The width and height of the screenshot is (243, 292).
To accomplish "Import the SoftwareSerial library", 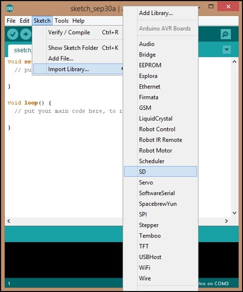I will (160, 193).
